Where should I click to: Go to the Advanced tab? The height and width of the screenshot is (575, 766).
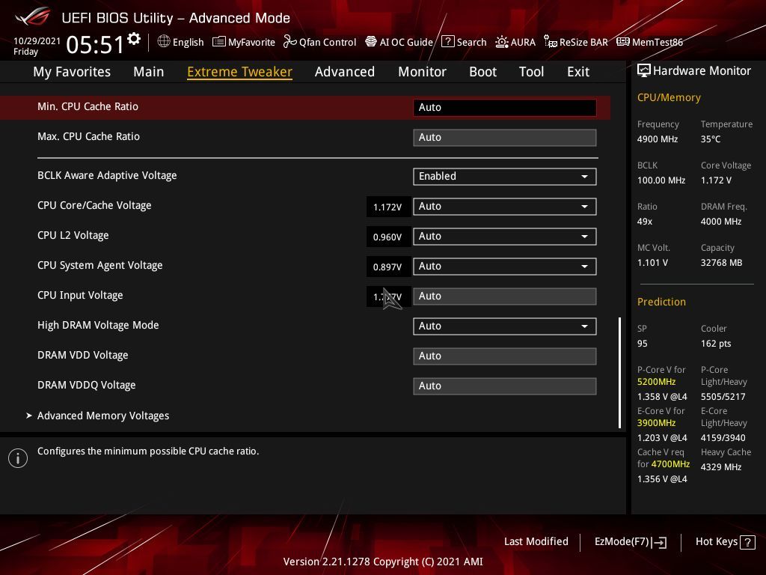(345, 72)
